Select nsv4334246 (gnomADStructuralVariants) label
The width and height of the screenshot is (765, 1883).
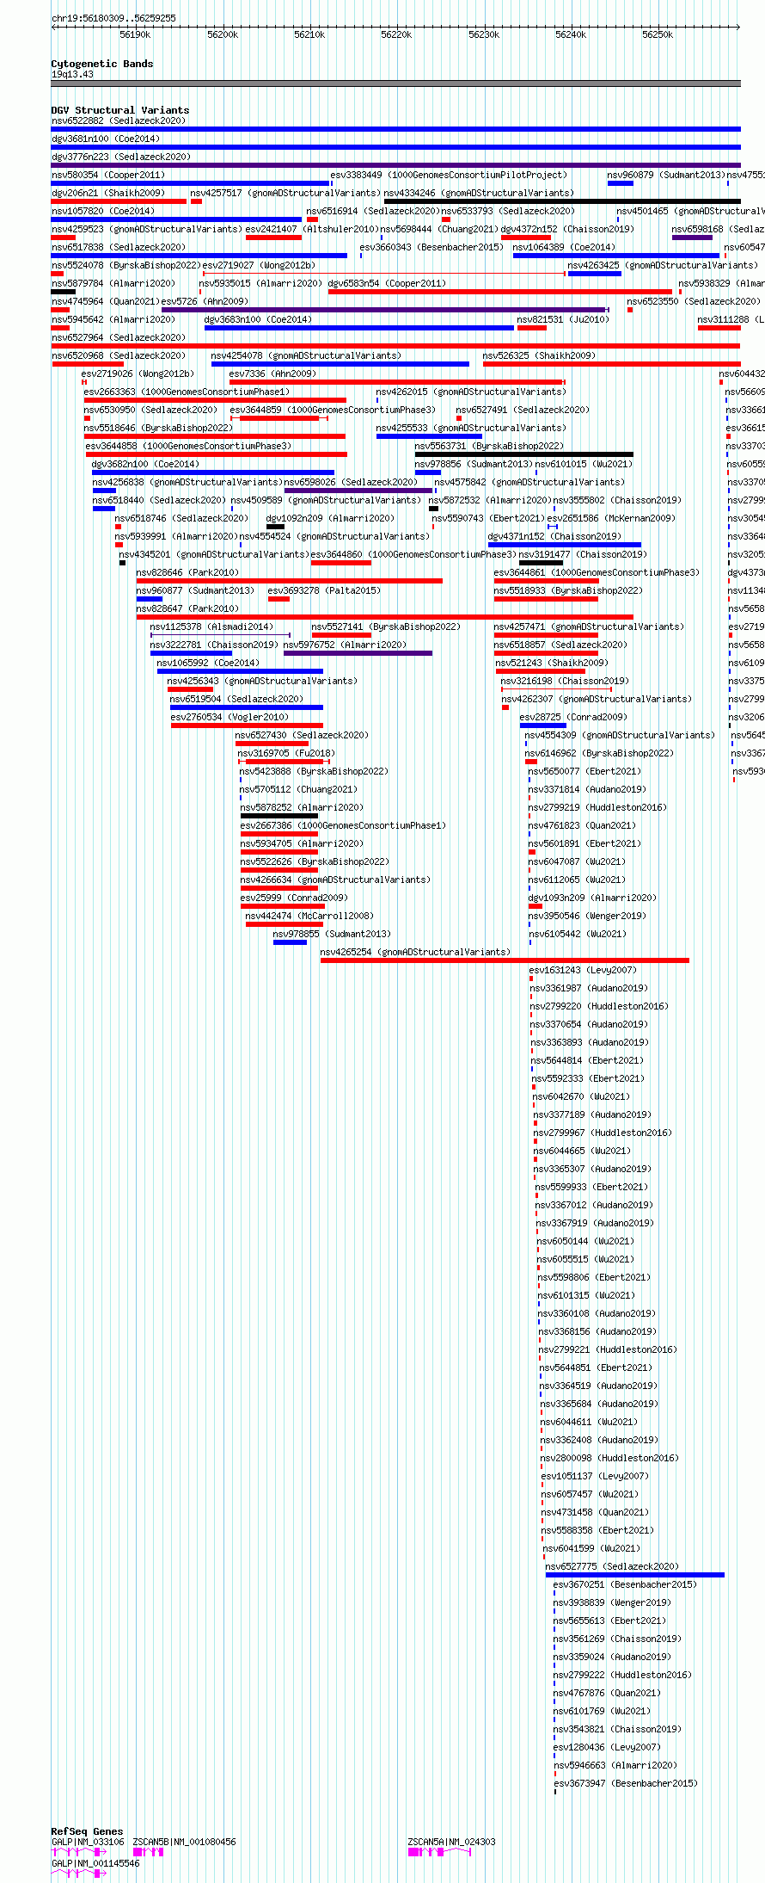478,193
